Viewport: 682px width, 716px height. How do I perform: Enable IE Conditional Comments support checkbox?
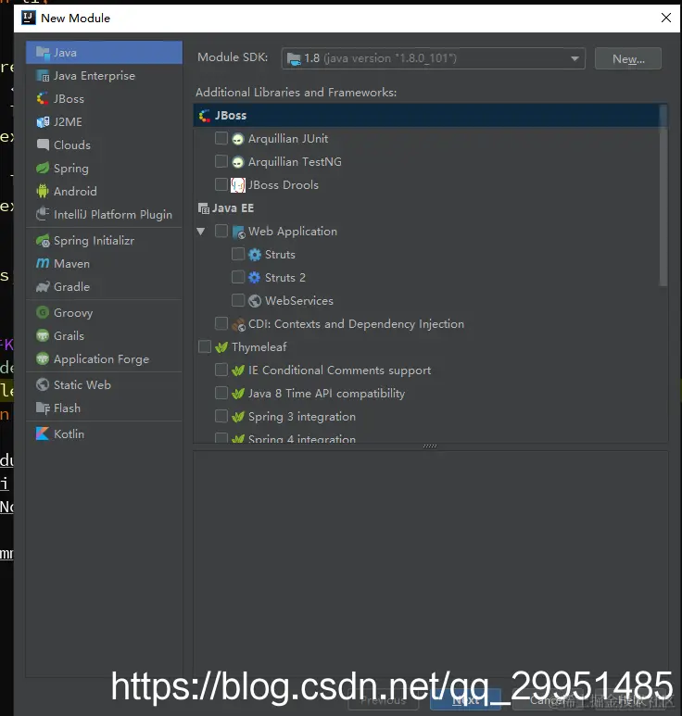point(221,370)
